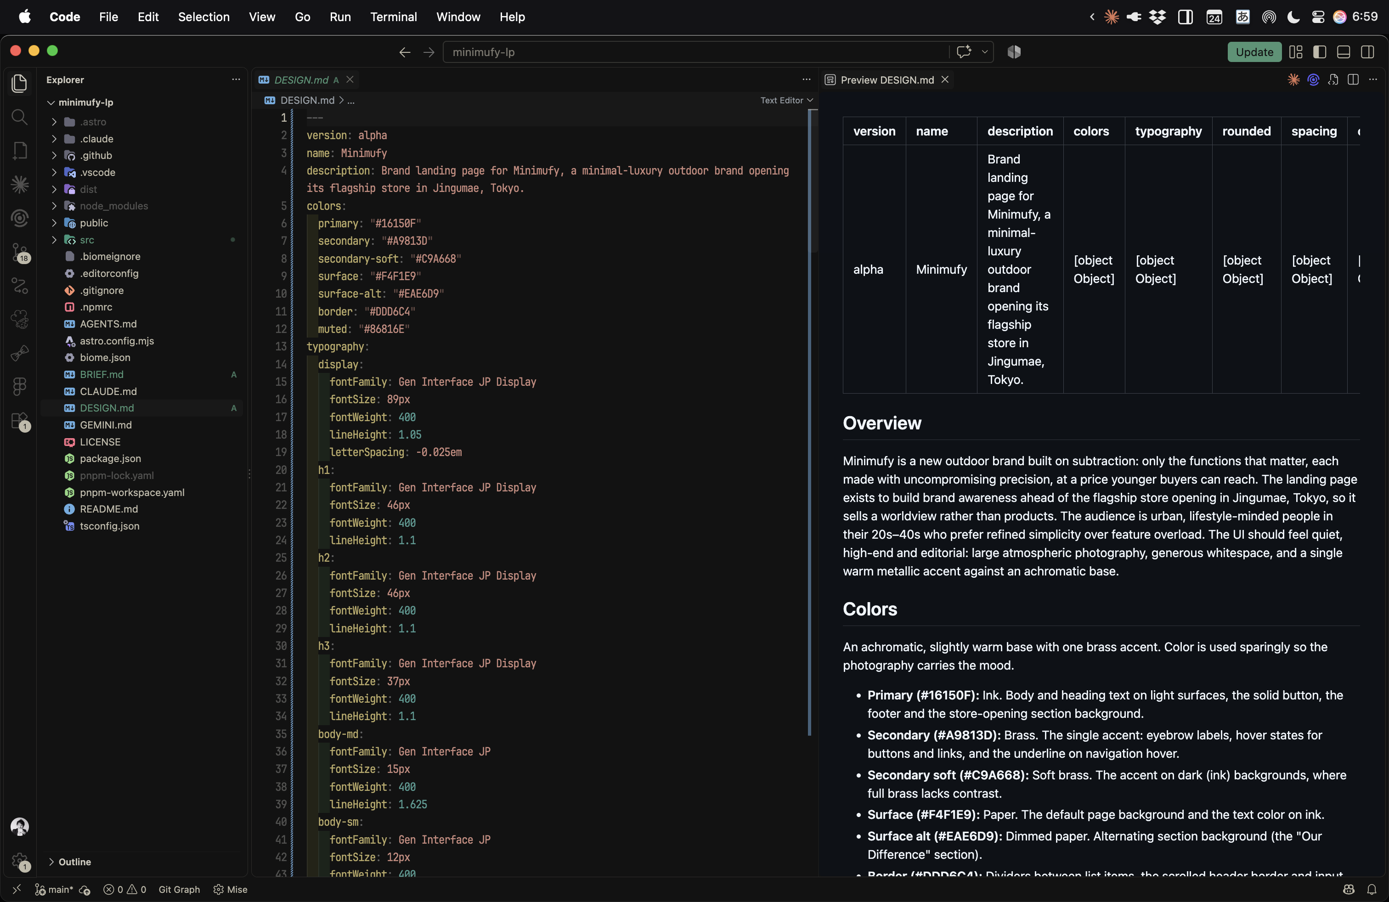Open Extensions view with 1 badge
The image size is (1389, 902).
pos(19,421)
